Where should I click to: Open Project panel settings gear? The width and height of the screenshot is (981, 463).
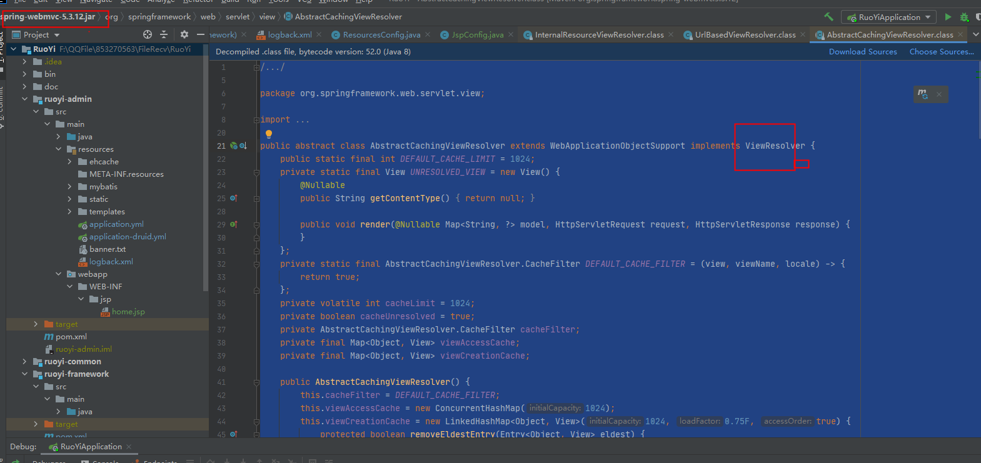pos(184,34)
